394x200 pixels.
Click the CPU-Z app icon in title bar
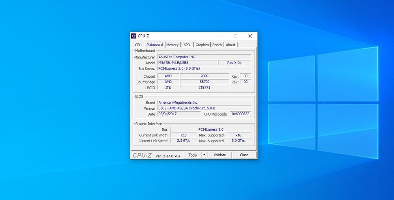click(134, 36)
